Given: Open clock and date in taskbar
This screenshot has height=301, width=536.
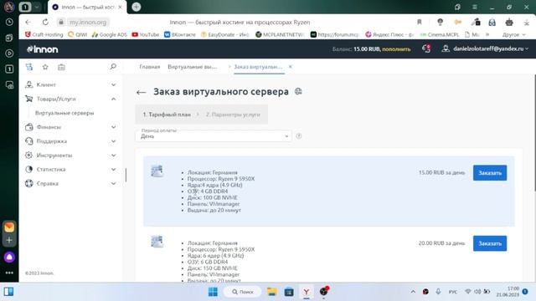Looking at the screenshot, I should 508,292.
